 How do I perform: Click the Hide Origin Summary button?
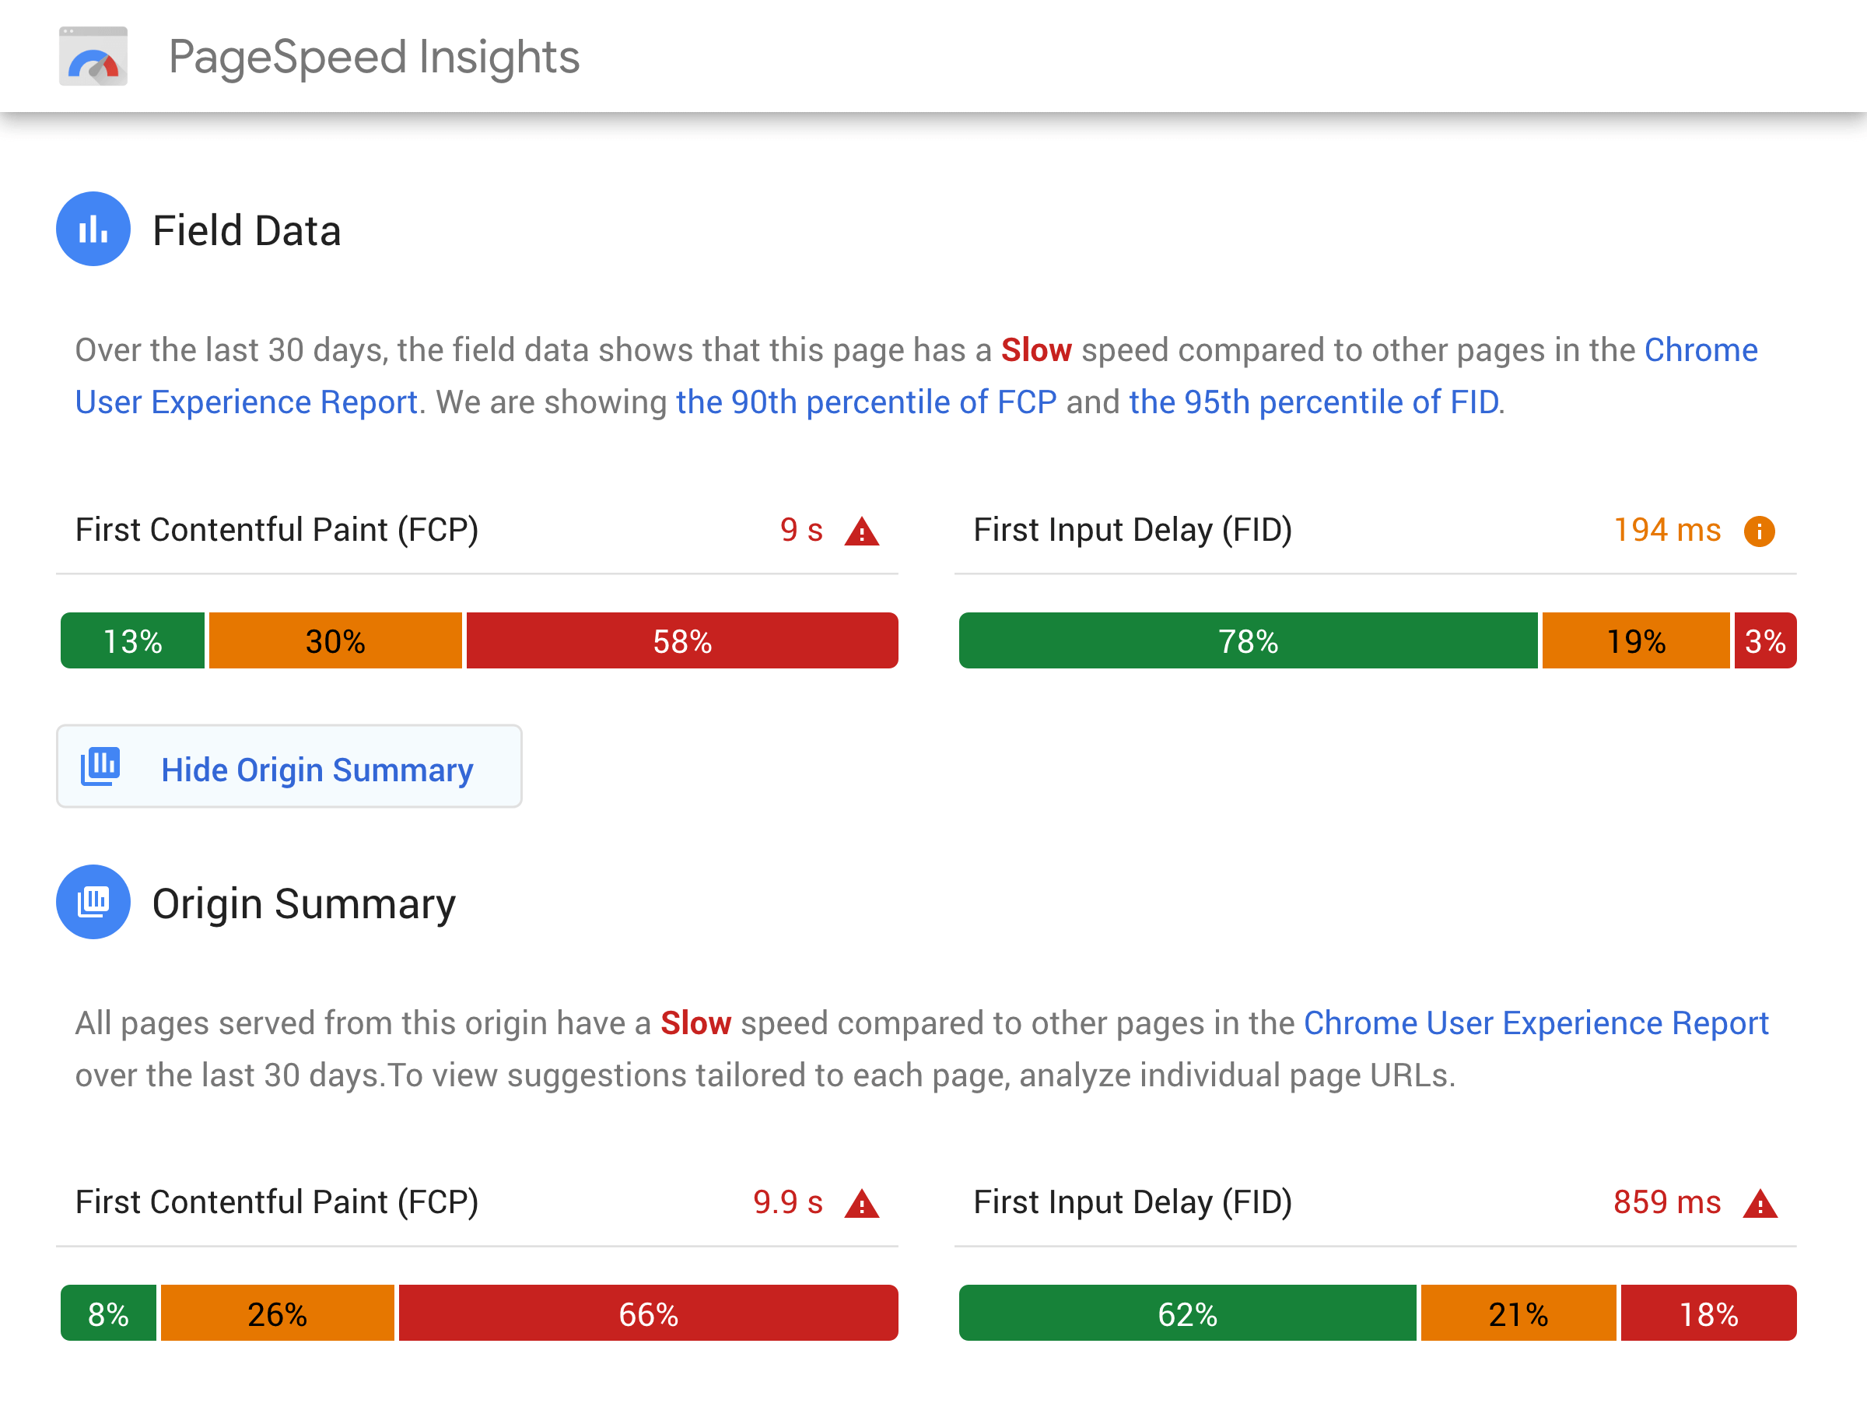pyautogui.click(x=289, y=768)
